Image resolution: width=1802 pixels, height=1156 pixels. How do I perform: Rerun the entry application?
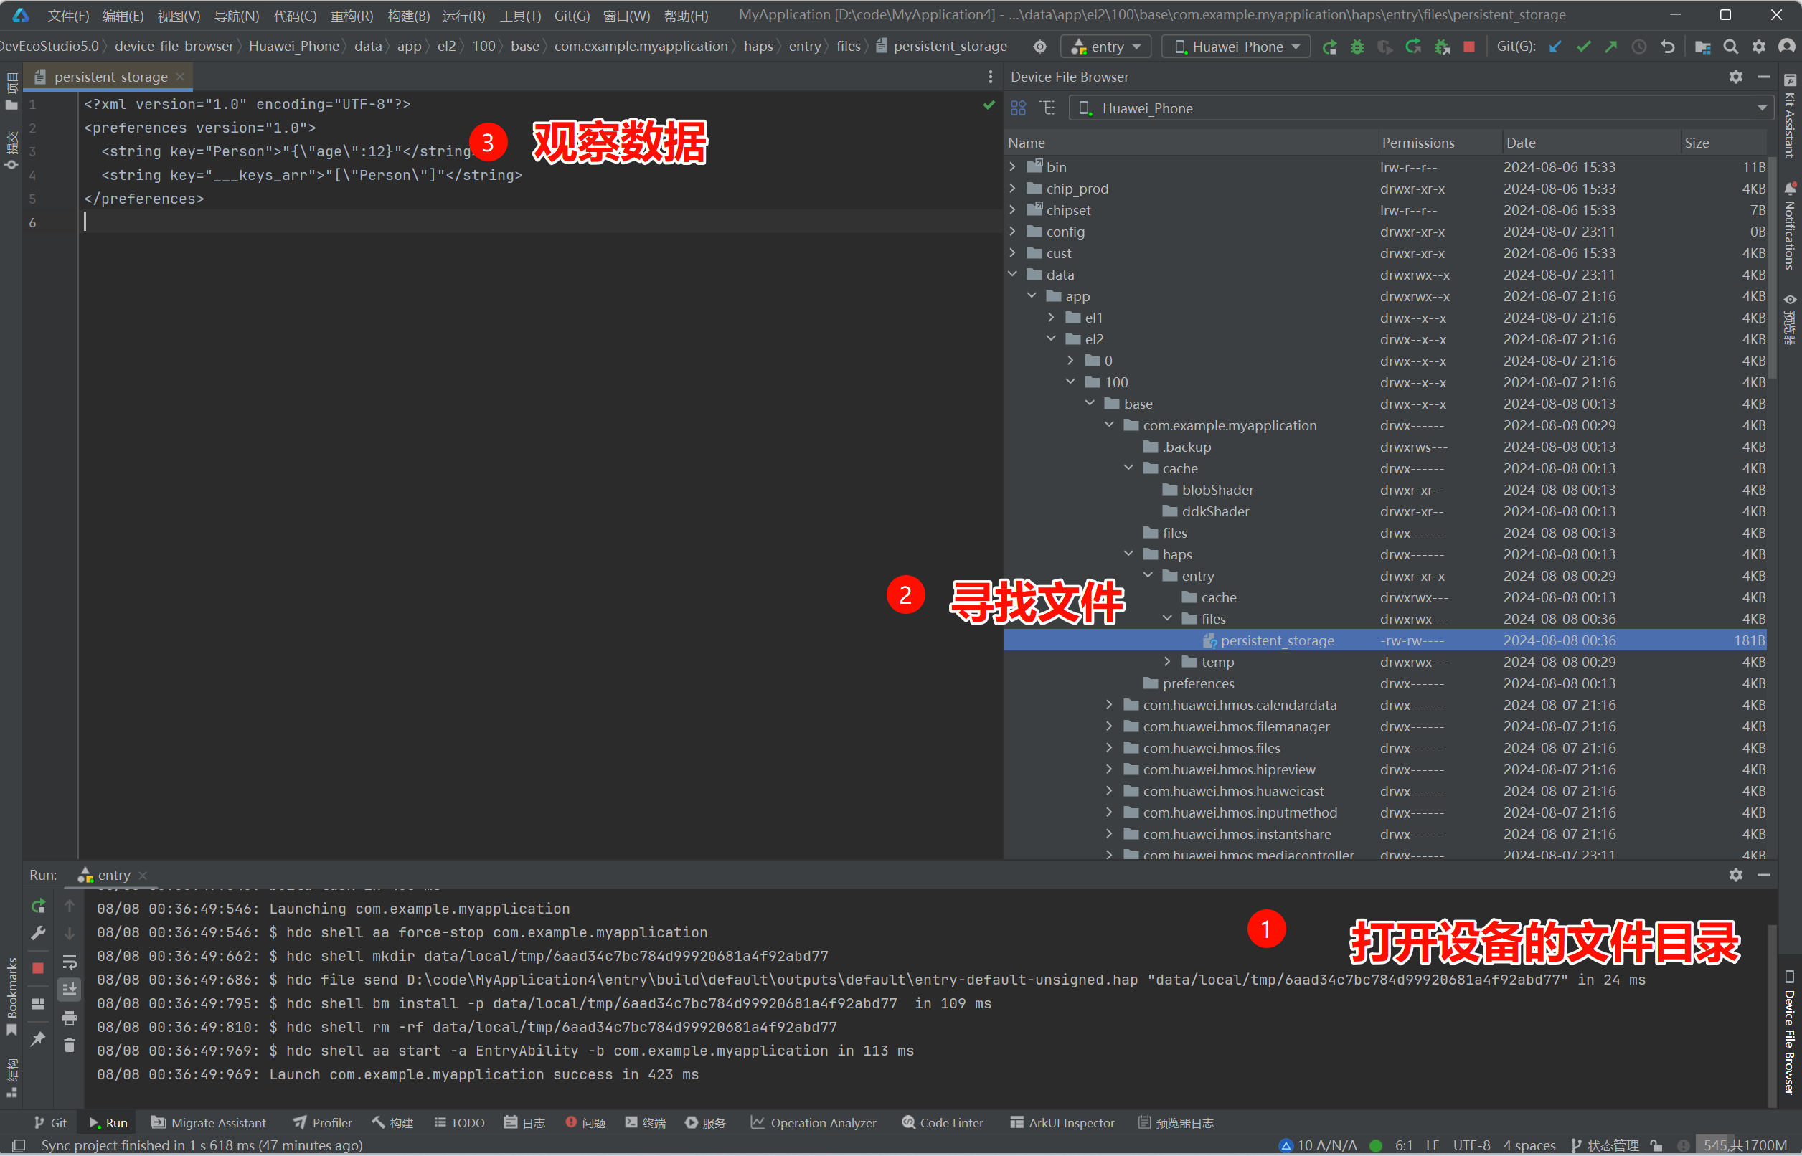click(1330, 47)
